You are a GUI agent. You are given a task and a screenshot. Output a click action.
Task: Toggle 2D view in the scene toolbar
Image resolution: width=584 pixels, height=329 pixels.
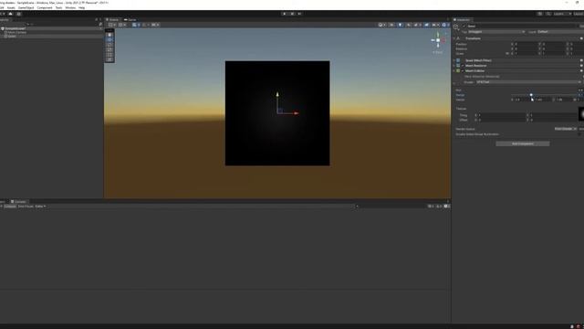(391, 25)
